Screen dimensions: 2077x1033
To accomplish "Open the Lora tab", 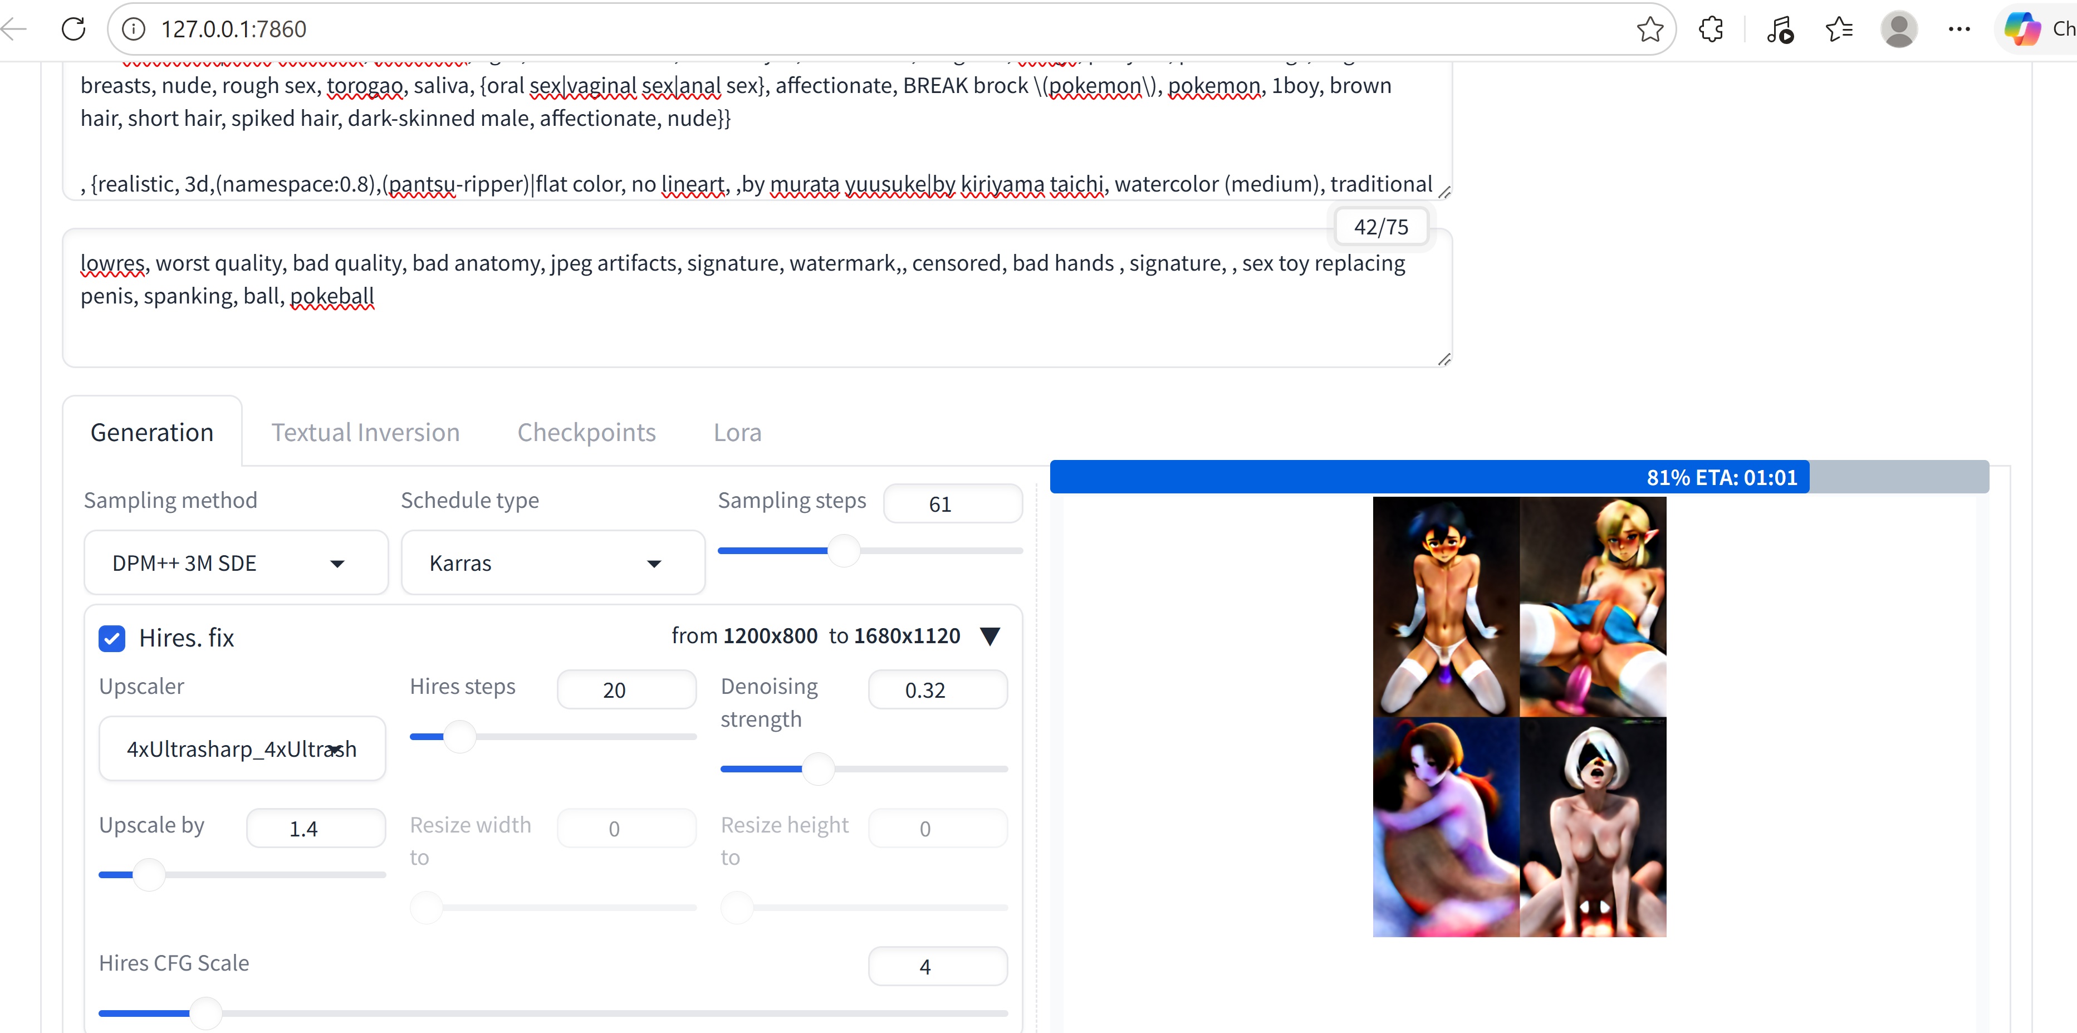I will [x=737, y=432].
